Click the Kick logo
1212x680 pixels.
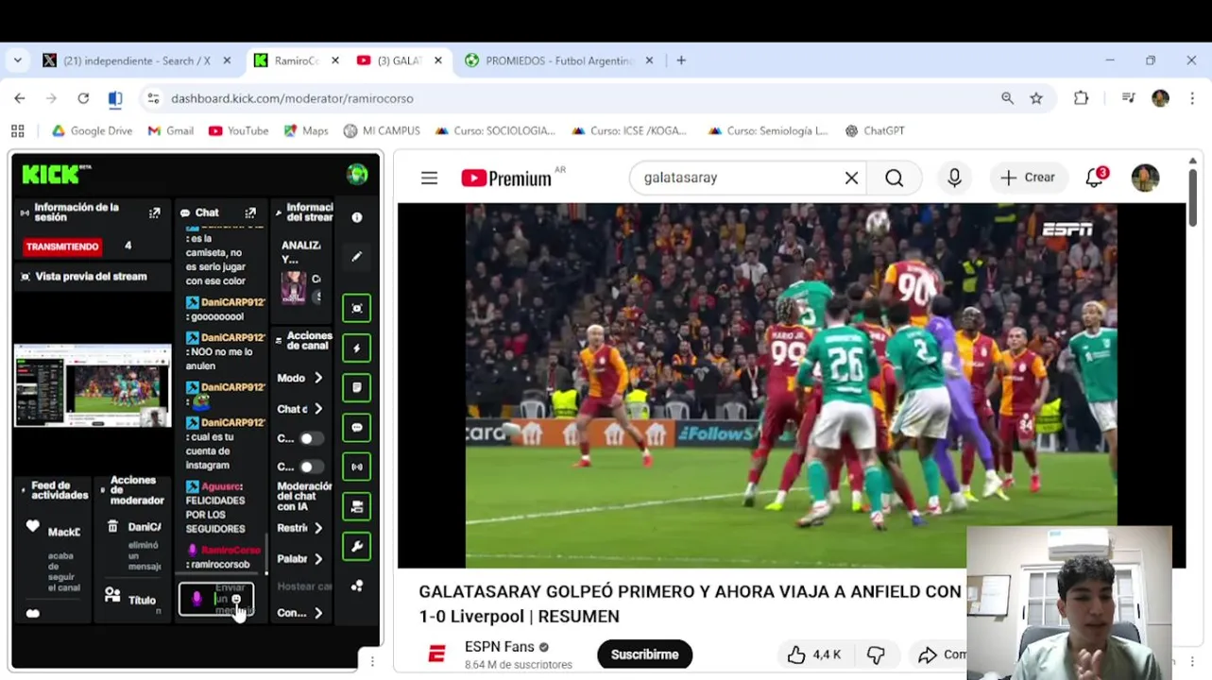point(57,174)
